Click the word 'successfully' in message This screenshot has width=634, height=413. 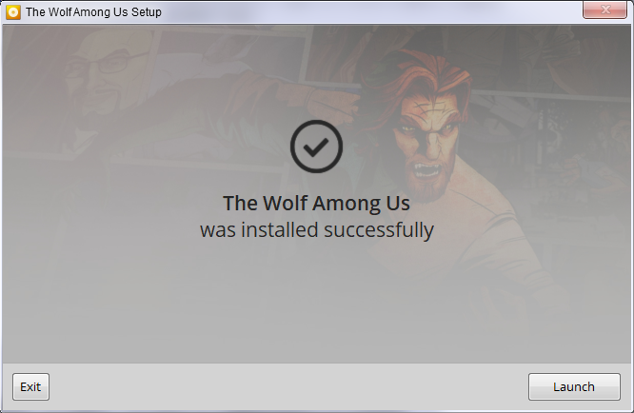coord(379,230)
